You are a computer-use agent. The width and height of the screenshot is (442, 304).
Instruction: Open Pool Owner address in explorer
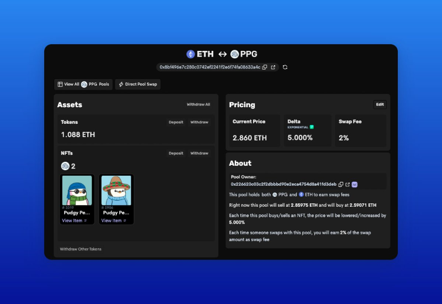(x=348, y=184)
